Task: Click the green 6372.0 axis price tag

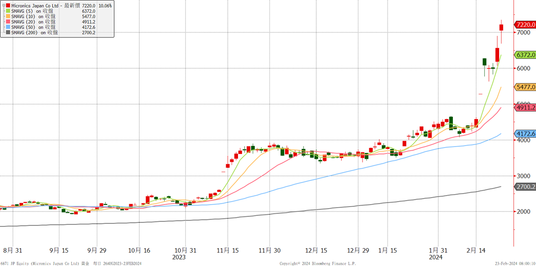Action: click(x=525, y=55)
